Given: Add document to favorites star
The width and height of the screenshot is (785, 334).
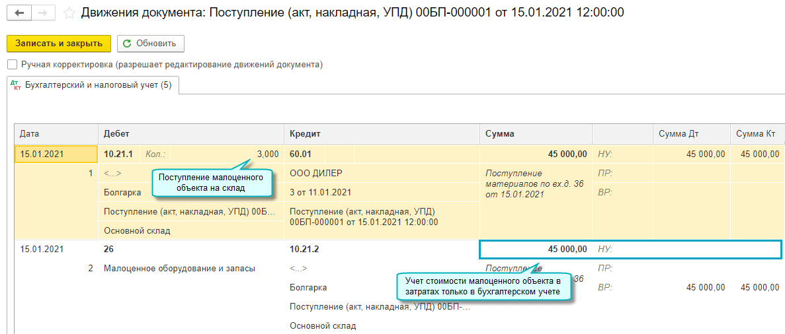Looking at the screenshot, I should point(67,13).
